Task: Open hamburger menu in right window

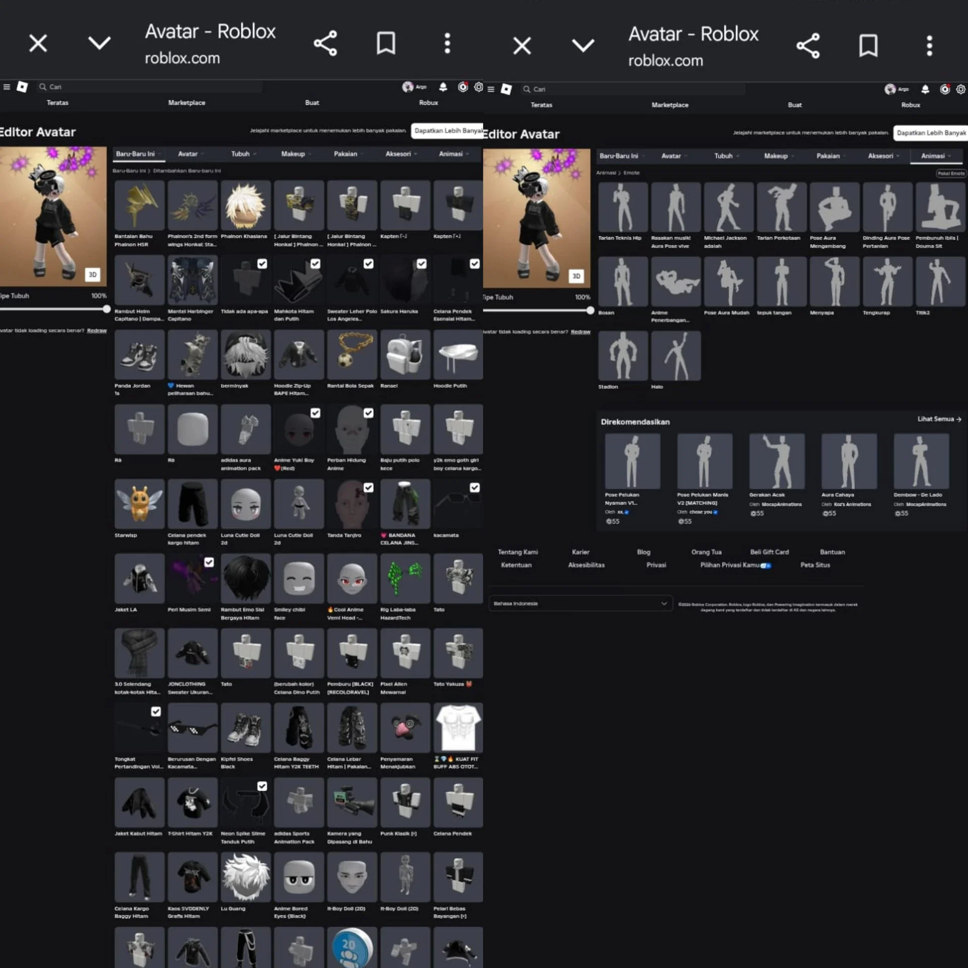Action: (491, 89)
